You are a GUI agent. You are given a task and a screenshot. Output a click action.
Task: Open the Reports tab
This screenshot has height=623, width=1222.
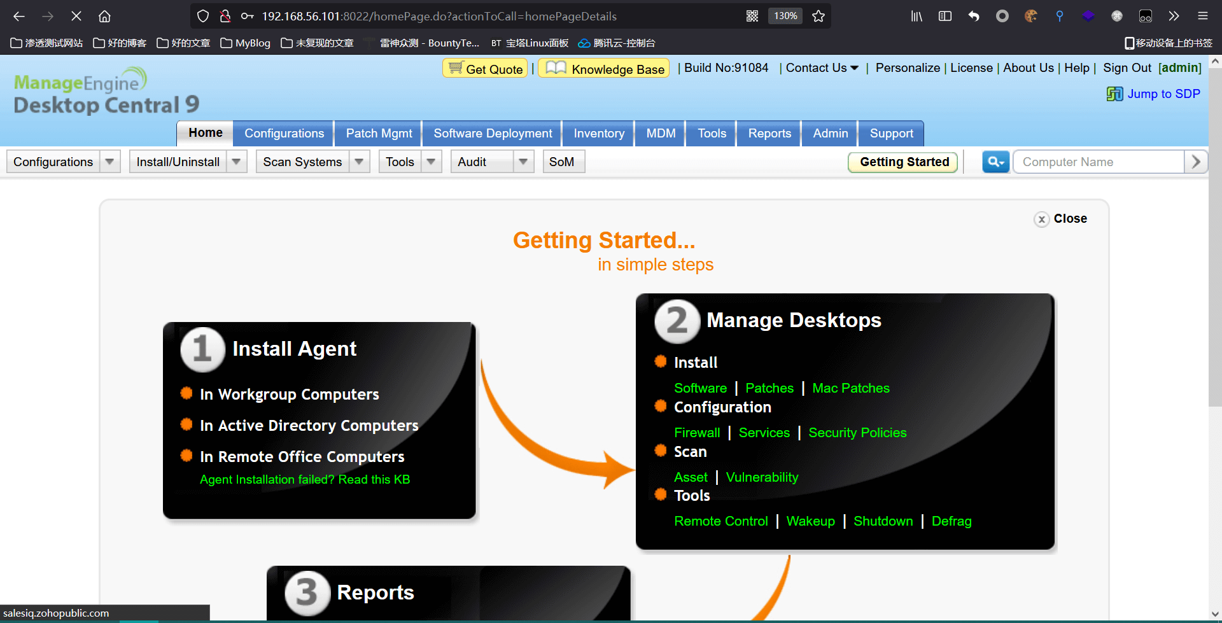[x=769, y=134]
